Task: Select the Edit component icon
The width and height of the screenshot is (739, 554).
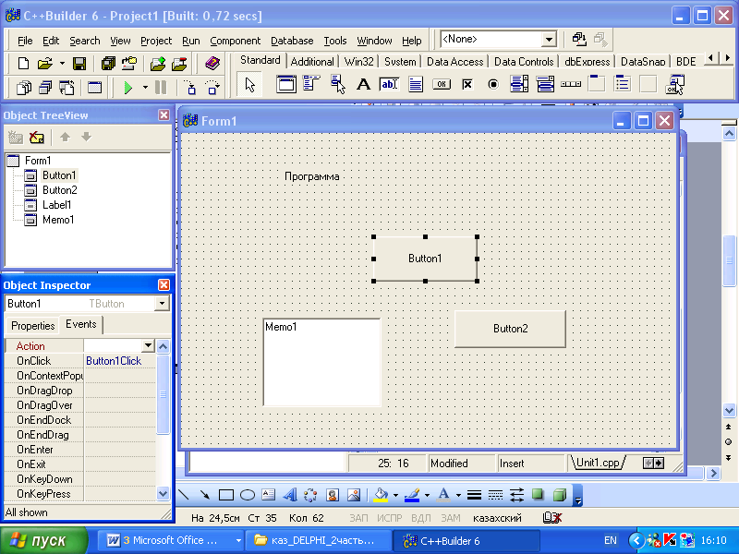Action: 389,84
